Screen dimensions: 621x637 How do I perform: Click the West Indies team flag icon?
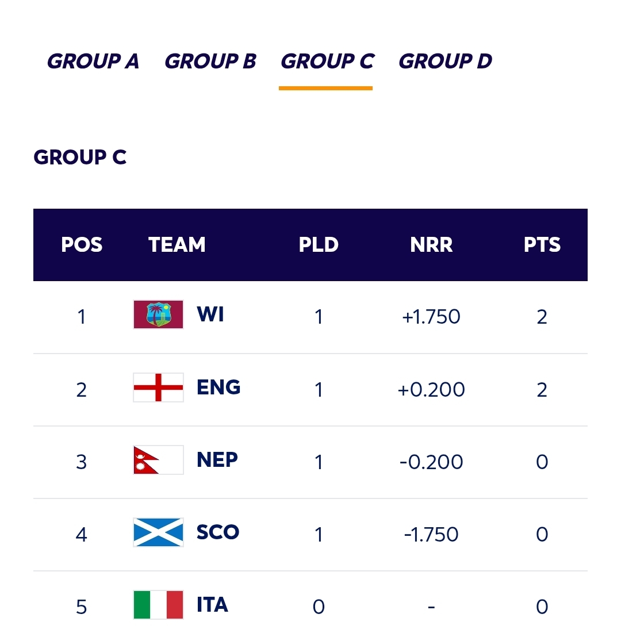coord(158,314)
